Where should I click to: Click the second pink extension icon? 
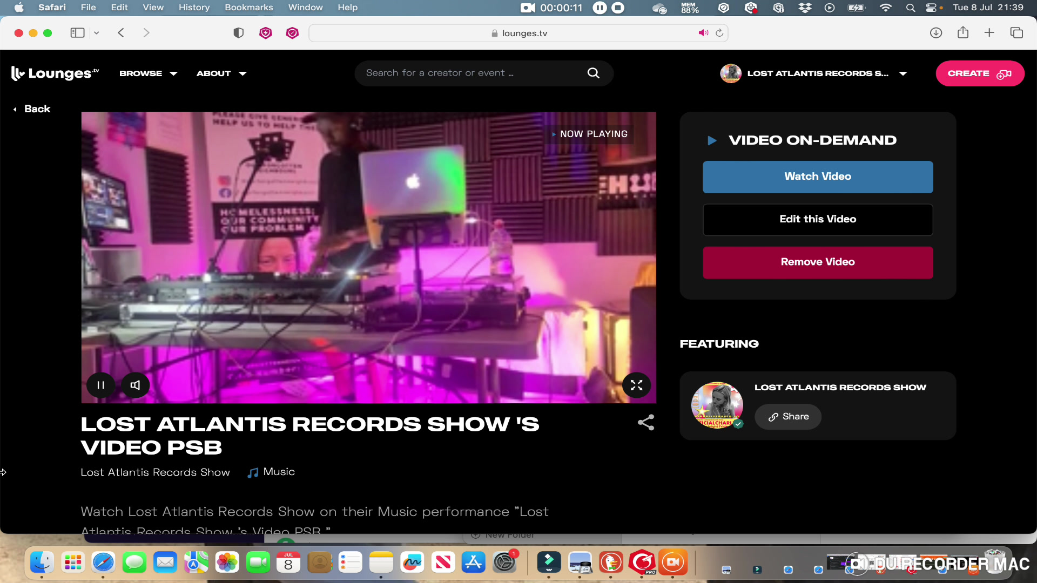(292, 33)
